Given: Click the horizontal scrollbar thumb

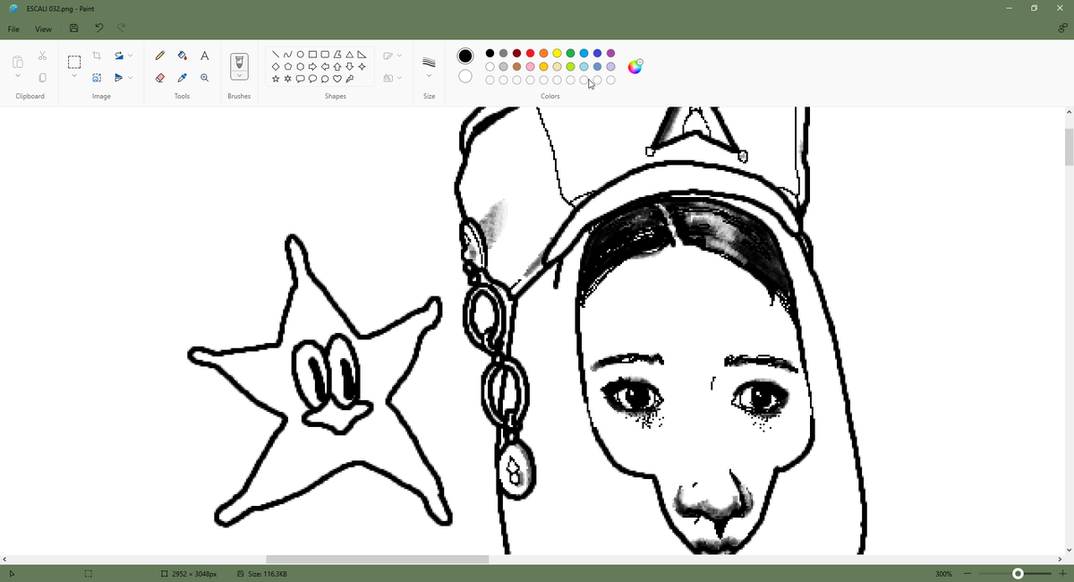Looking at the screenshot, I should 377,560.
